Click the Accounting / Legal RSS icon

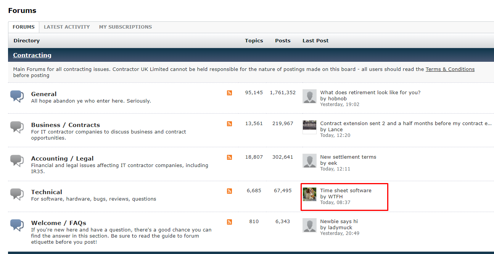point(229,157)
